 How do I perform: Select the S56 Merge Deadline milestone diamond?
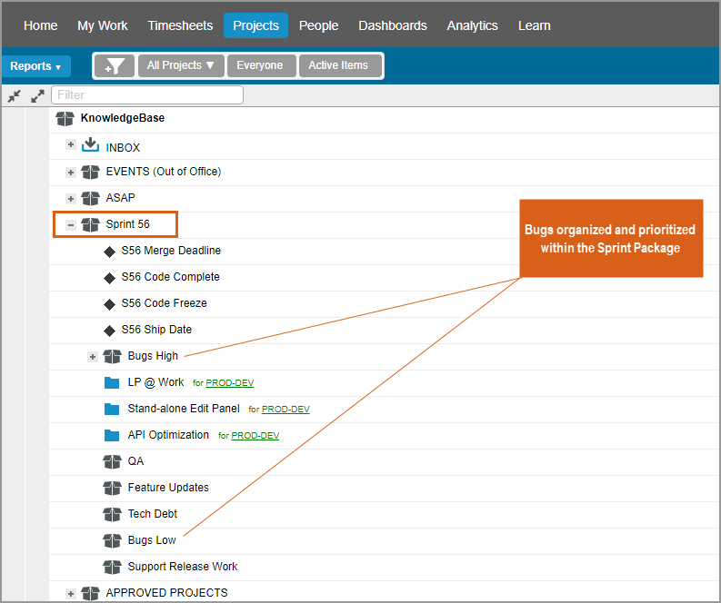(109, 251)
